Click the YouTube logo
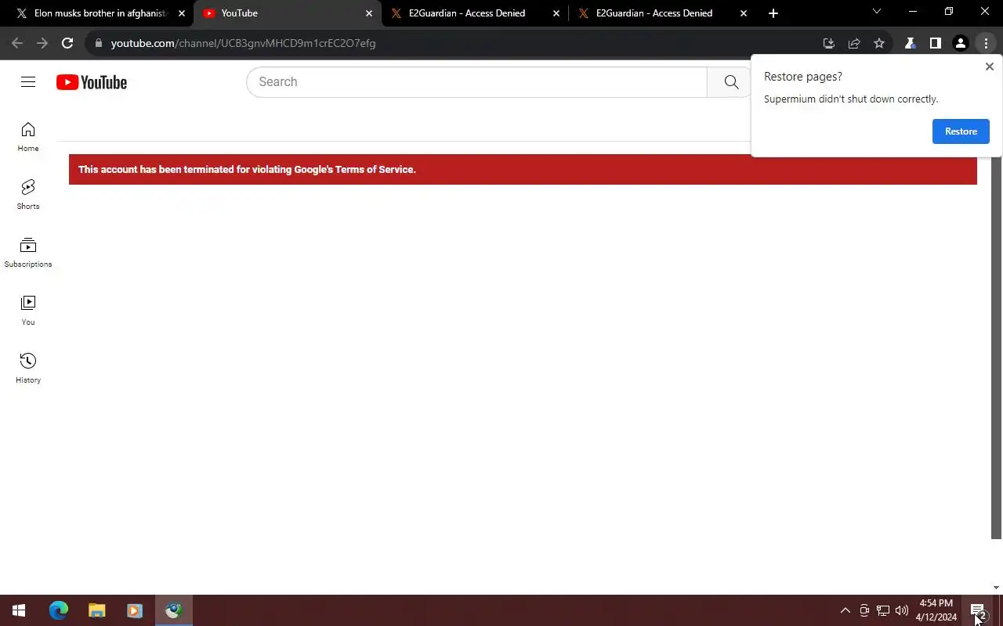This screenshot has height=626, width=1003. pos(92,82)
